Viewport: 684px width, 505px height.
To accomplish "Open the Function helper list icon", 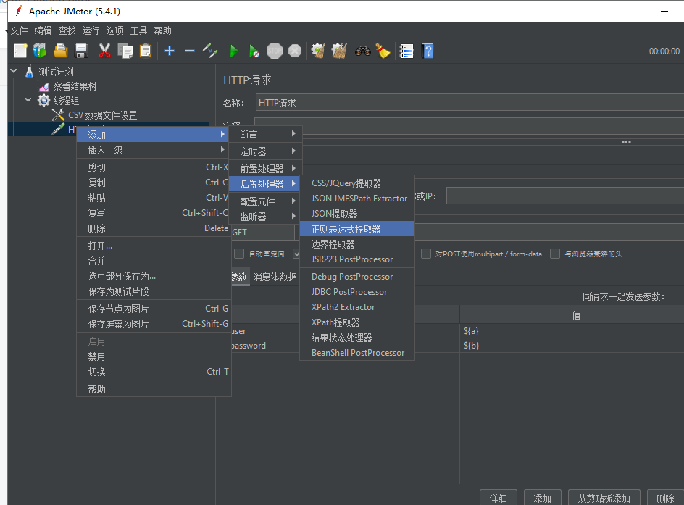I will [406, 51].
